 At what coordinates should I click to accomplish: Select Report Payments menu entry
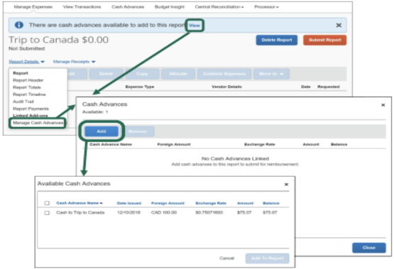(31, 109)
